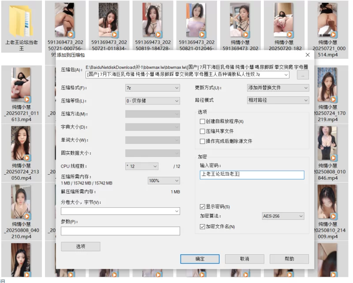Expand the 更新方式 dropdown
The image size is (353, 283).
click(x=278, y=88)
